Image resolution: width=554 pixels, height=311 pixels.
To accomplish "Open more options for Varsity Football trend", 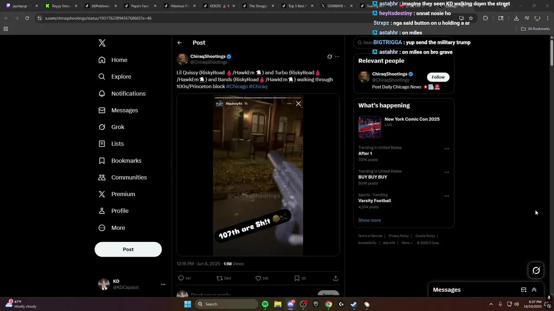I will [x=447, y=196].
